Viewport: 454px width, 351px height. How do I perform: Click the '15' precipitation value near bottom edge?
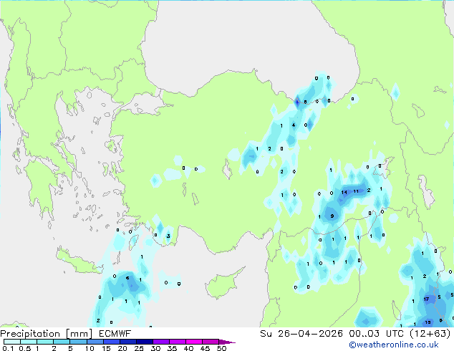(428, 322)
